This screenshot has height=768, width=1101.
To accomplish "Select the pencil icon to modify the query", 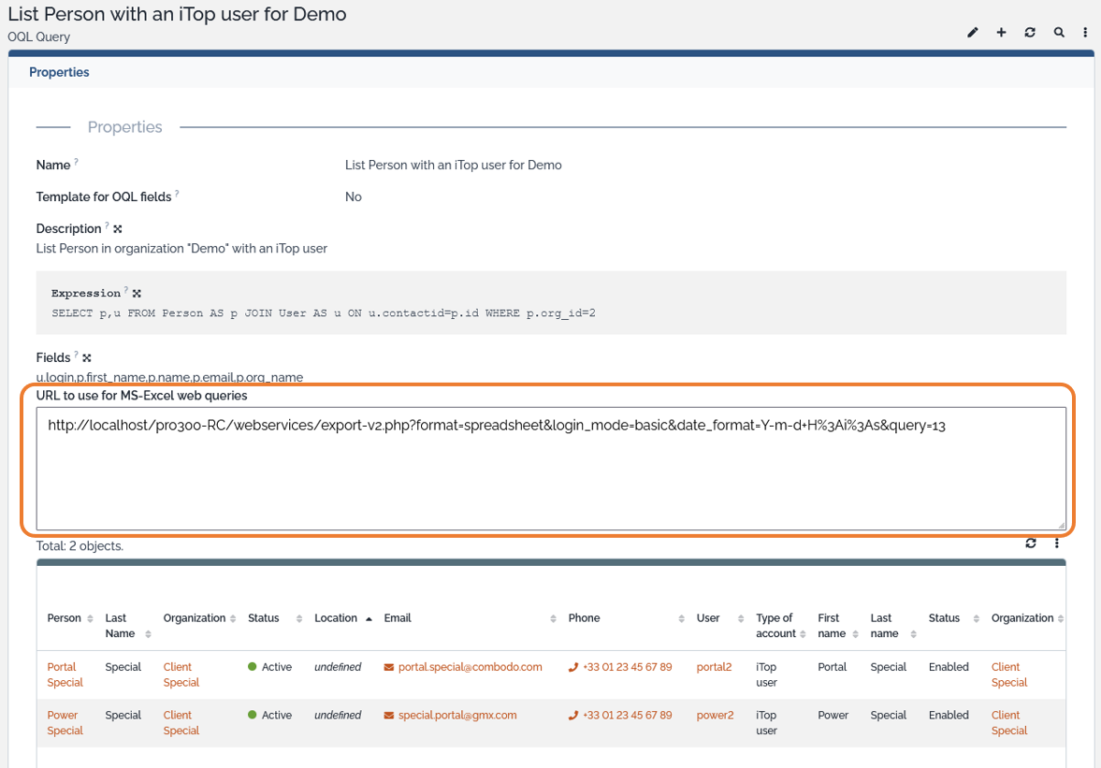I will [x=973, y=32].
